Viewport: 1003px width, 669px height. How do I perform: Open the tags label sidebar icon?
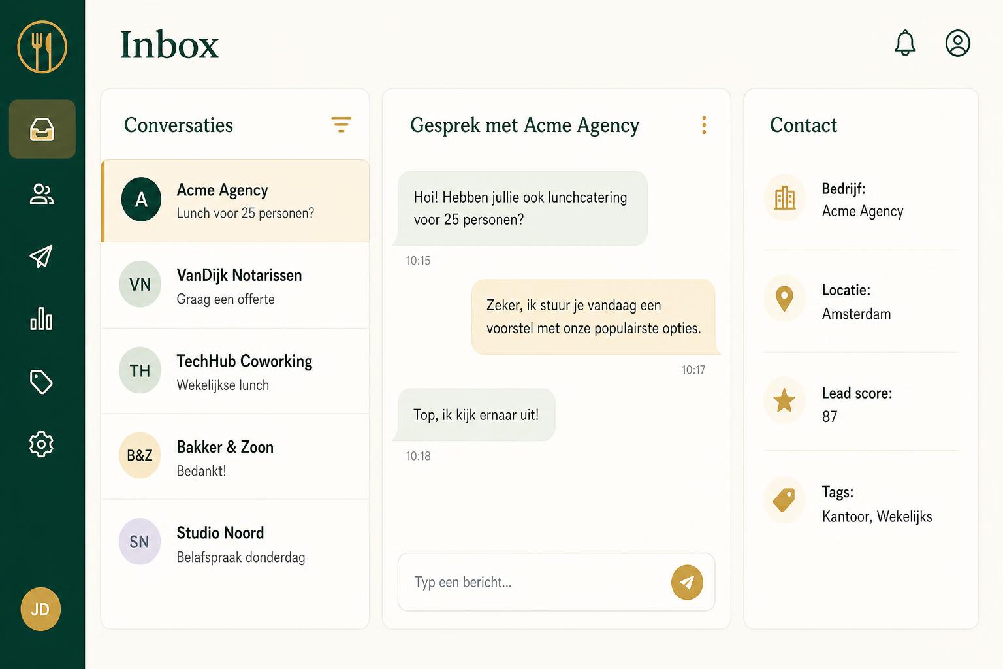(42, 382)
